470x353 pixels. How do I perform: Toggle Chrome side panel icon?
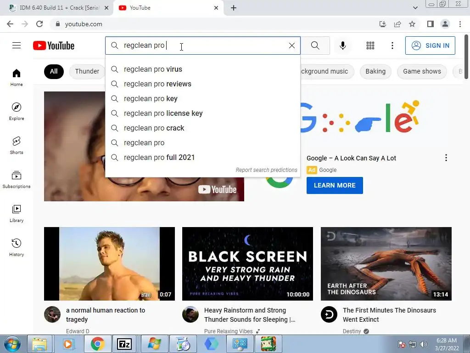click(431, 24)
